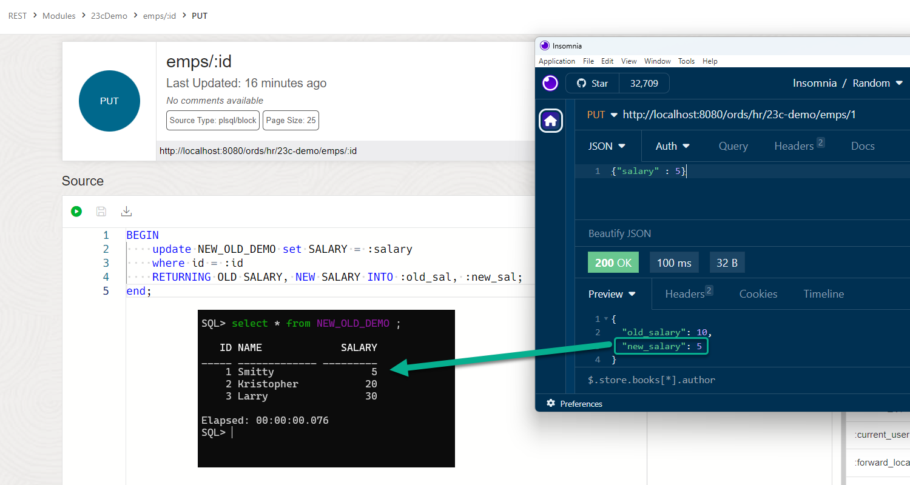Image resolution: width=910 pixels, height=485 pixels.
Task: Click the Insomnia home icon
Action: (x=550, y=121)
